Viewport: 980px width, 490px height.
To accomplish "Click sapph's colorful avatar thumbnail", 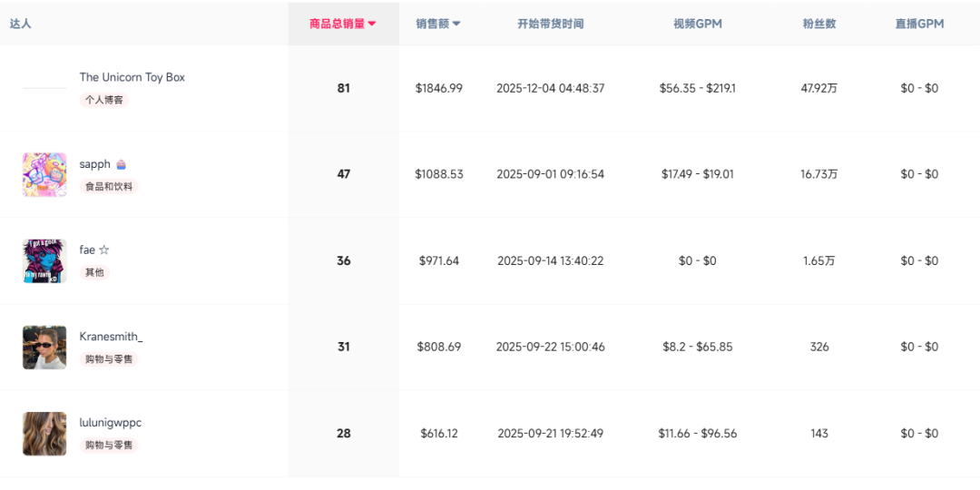I will 44,174.
